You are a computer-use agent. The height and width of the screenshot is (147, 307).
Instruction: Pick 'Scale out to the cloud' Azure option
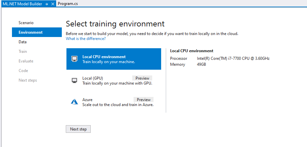tap(118, 104)
